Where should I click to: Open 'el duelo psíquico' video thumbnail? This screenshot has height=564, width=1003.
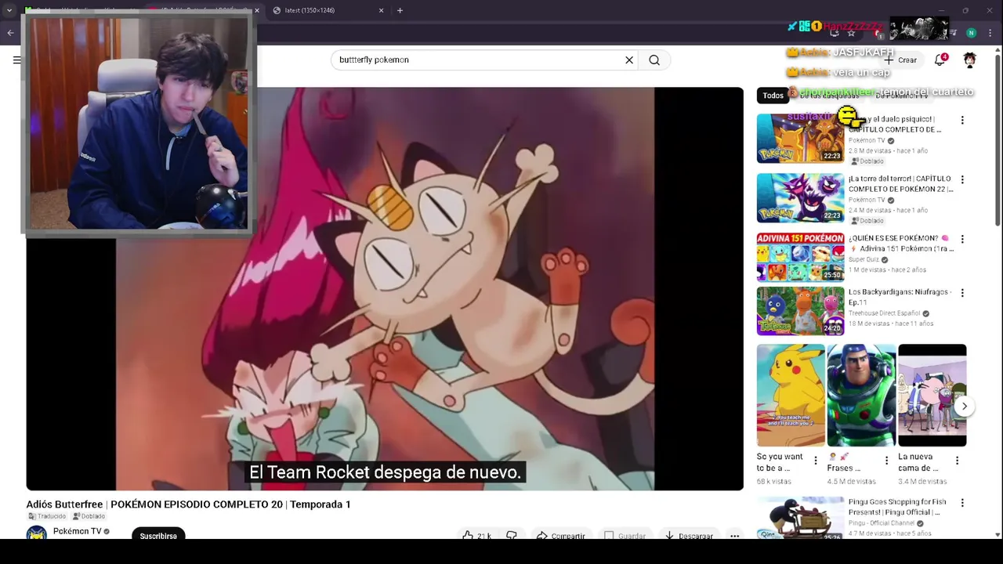tap(800, 139)
